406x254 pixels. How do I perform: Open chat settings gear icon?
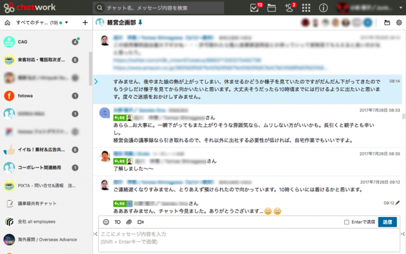point(399,22)
